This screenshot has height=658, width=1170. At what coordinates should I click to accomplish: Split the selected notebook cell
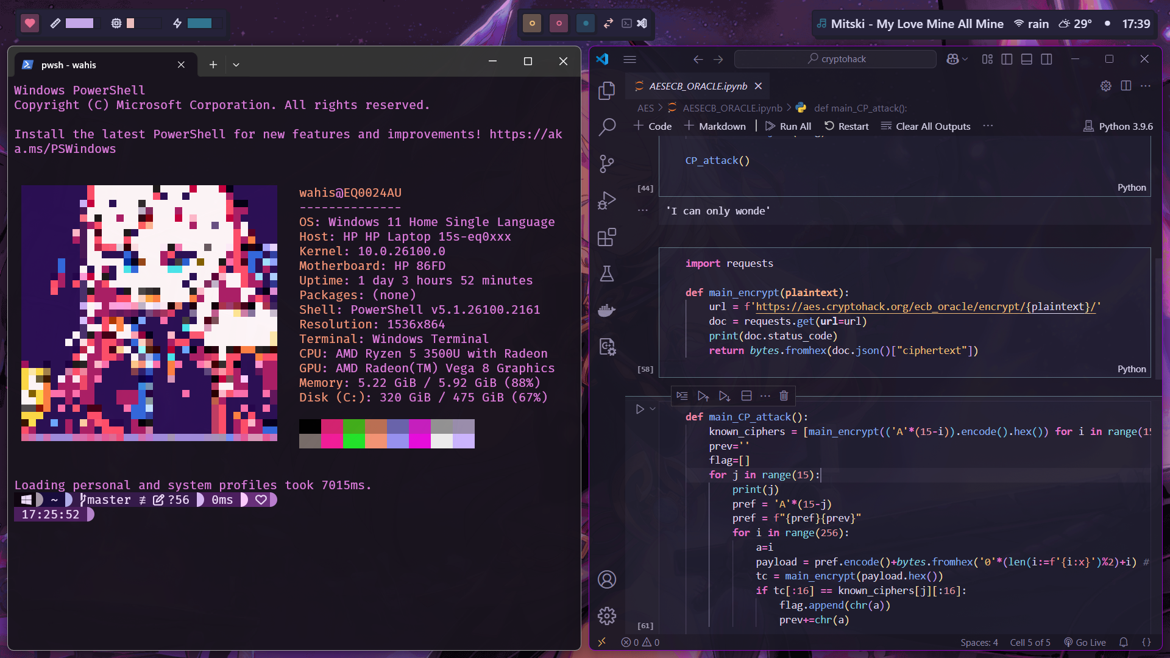(x=746, y=395)
